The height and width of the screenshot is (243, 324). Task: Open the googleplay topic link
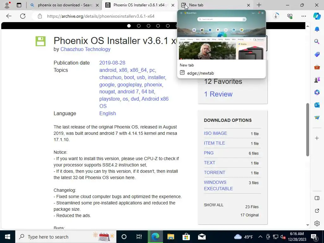(x=129, y=84)
